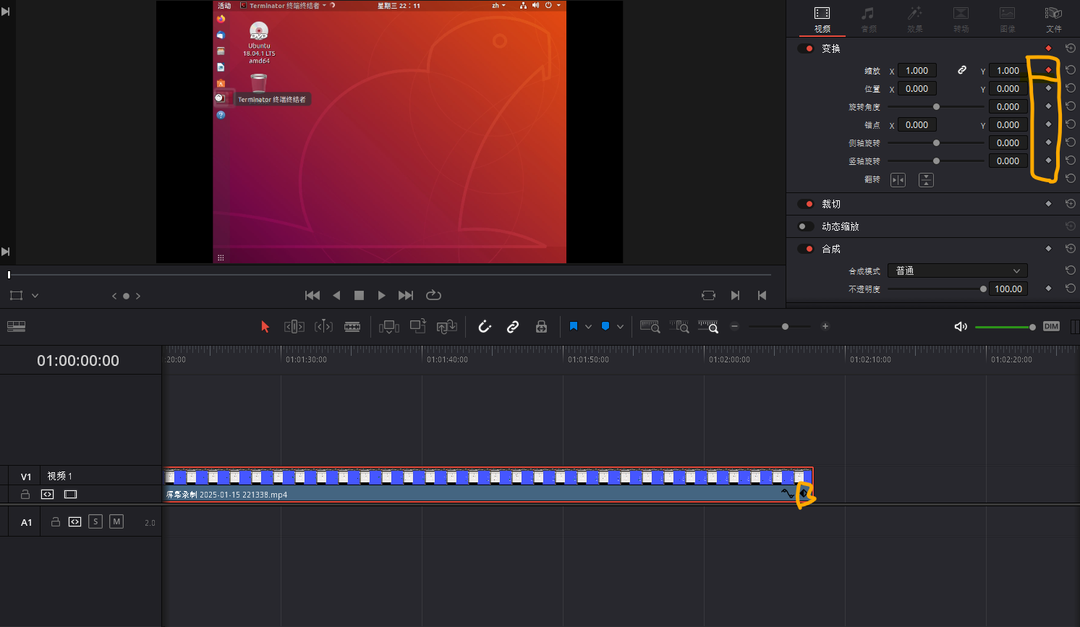Click the timeline zoom-out minus button
Image resolution: width=1080 pixels, height=627 pixels.
(x=734, y=327)
